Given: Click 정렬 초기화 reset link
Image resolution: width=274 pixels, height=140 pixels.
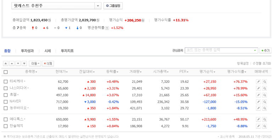Looking at the screenshot, I should (x=262, y=64).
